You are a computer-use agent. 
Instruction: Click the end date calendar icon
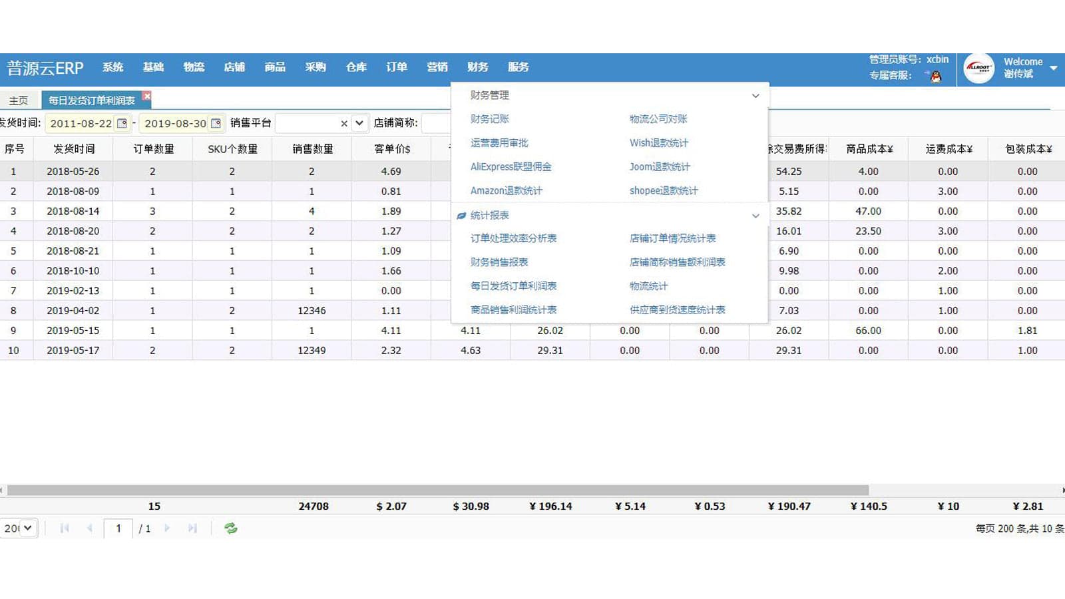coord(217,123)
